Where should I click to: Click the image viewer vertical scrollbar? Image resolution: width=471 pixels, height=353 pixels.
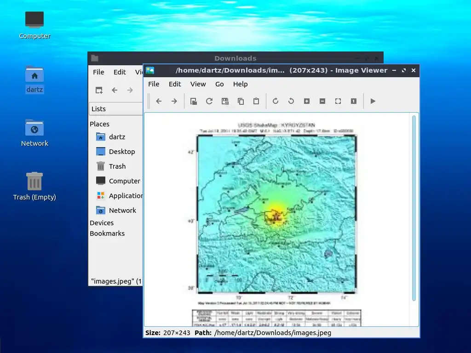point(414,208)
